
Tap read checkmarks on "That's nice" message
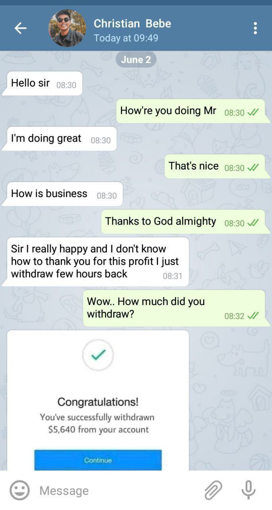click(253, 168)
